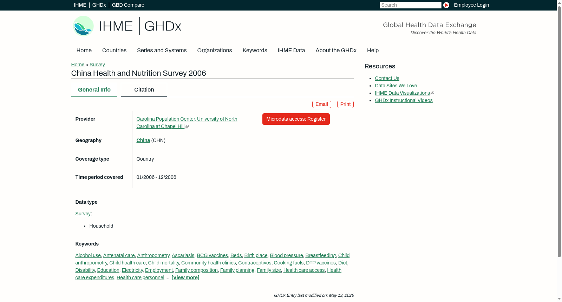Open the Birth place keyword
Viewport: 562px width, 302px height.
[256, 255]
